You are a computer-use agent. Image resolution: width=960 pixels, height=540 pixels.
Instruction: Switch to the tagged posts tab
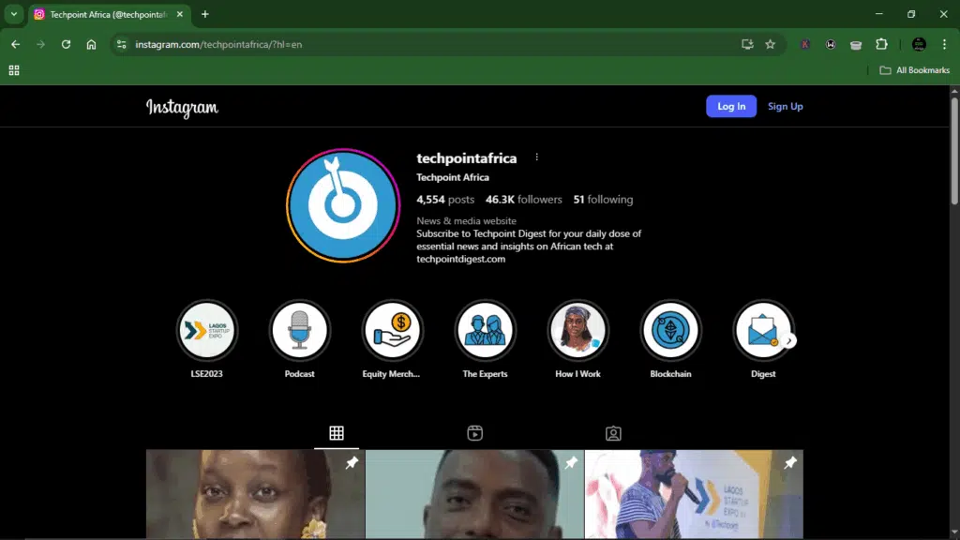(x=613, y=433)
